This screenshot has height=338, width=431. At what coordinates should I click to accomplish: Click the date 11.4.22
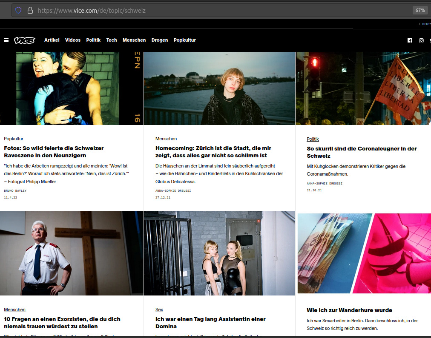[11, 198]
